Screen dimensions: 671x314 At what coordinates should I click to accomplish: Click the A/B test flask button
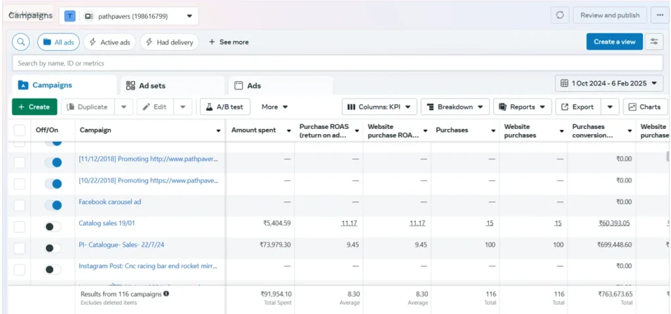click(225, 107)
